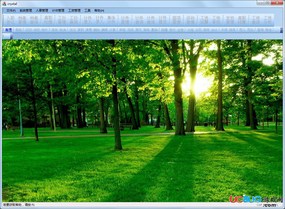Open 浮动管理 from the toolbar

tap(190, 20)
